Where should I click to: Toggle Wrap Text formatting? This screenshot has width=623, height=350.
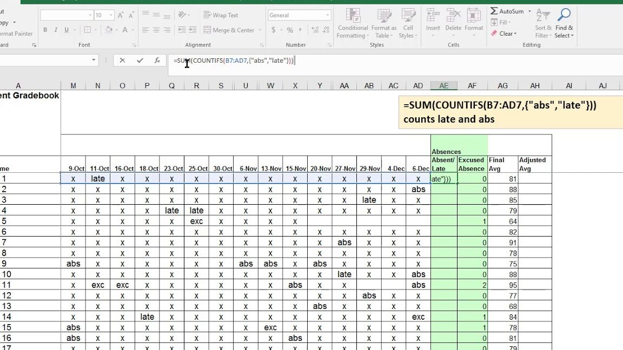pyautogui.click(x=223, y=15)
